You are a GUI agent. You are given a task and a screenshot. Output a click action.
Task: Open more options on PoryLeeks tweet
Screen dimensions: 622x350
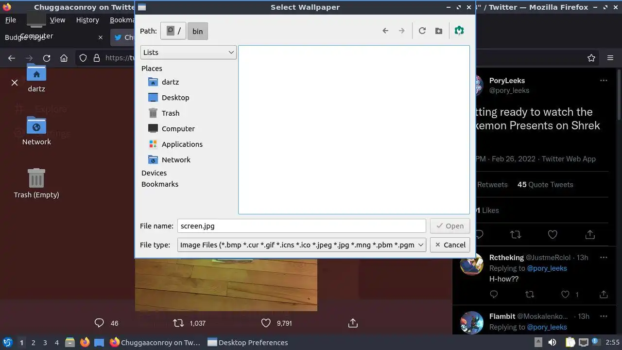604,81
